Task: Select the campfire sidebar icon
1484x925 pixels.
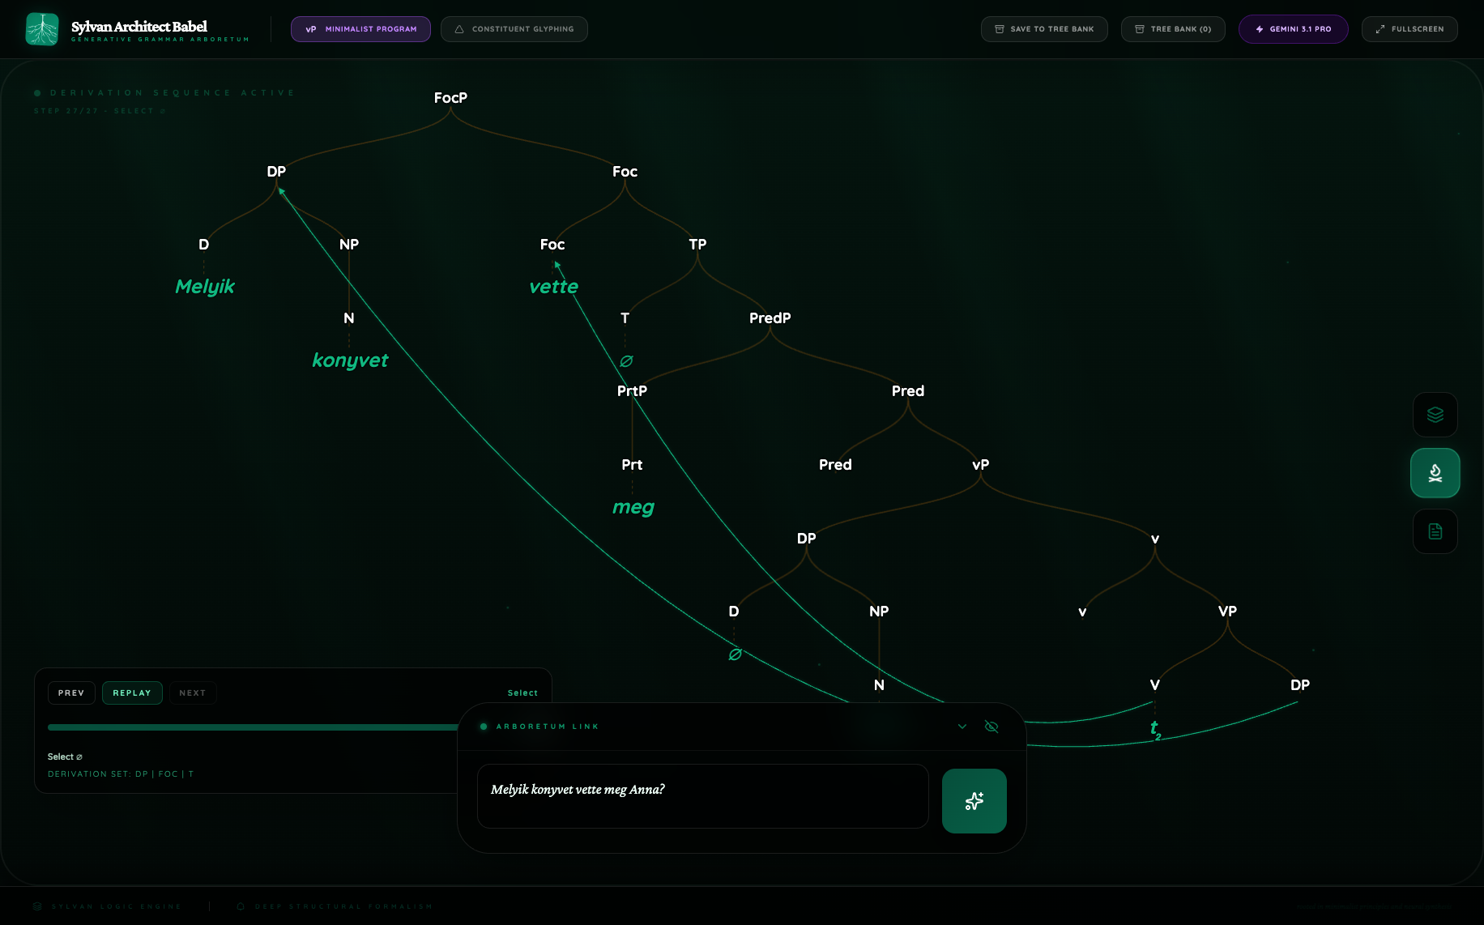Action: [1435, 473]
